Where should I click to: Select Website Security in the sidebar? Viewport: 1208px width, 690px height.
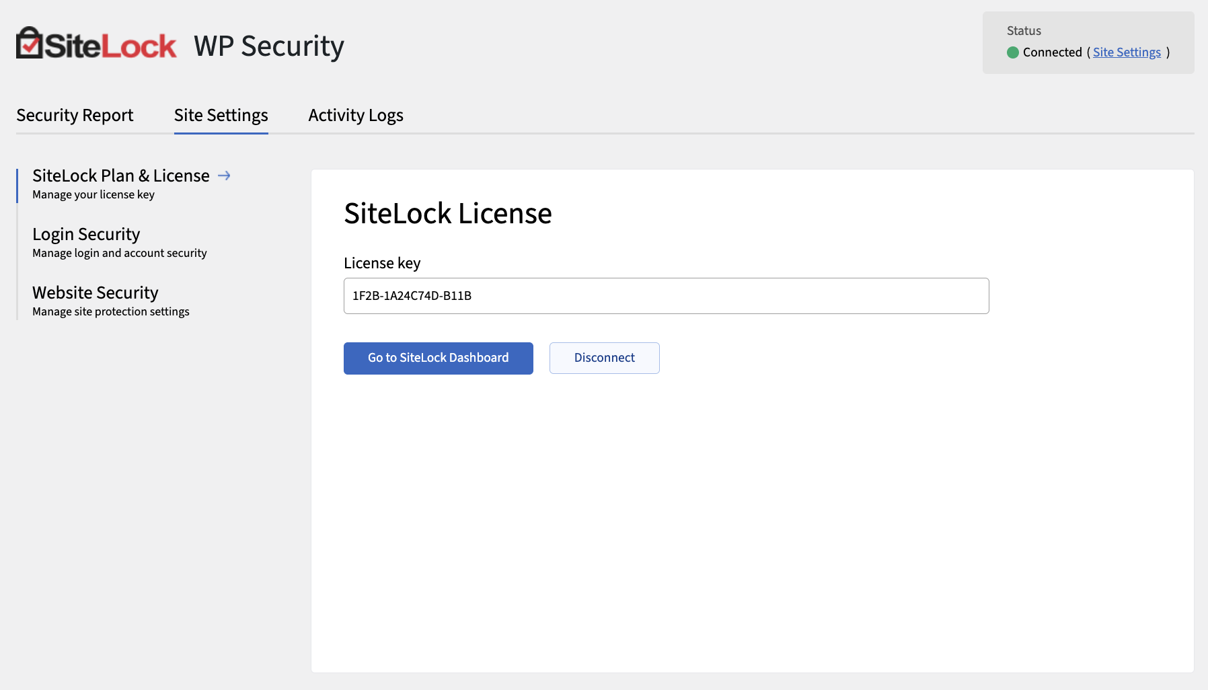[95, 293]
